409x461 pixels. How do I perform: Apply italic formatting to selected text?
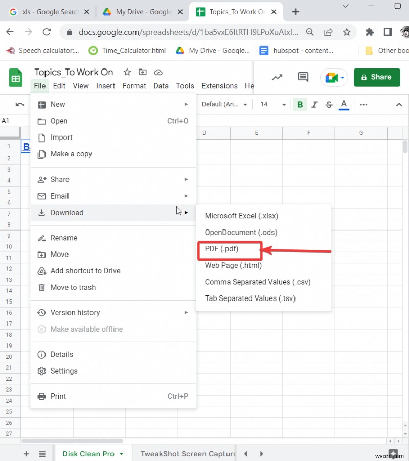click(x=314, y=104)
